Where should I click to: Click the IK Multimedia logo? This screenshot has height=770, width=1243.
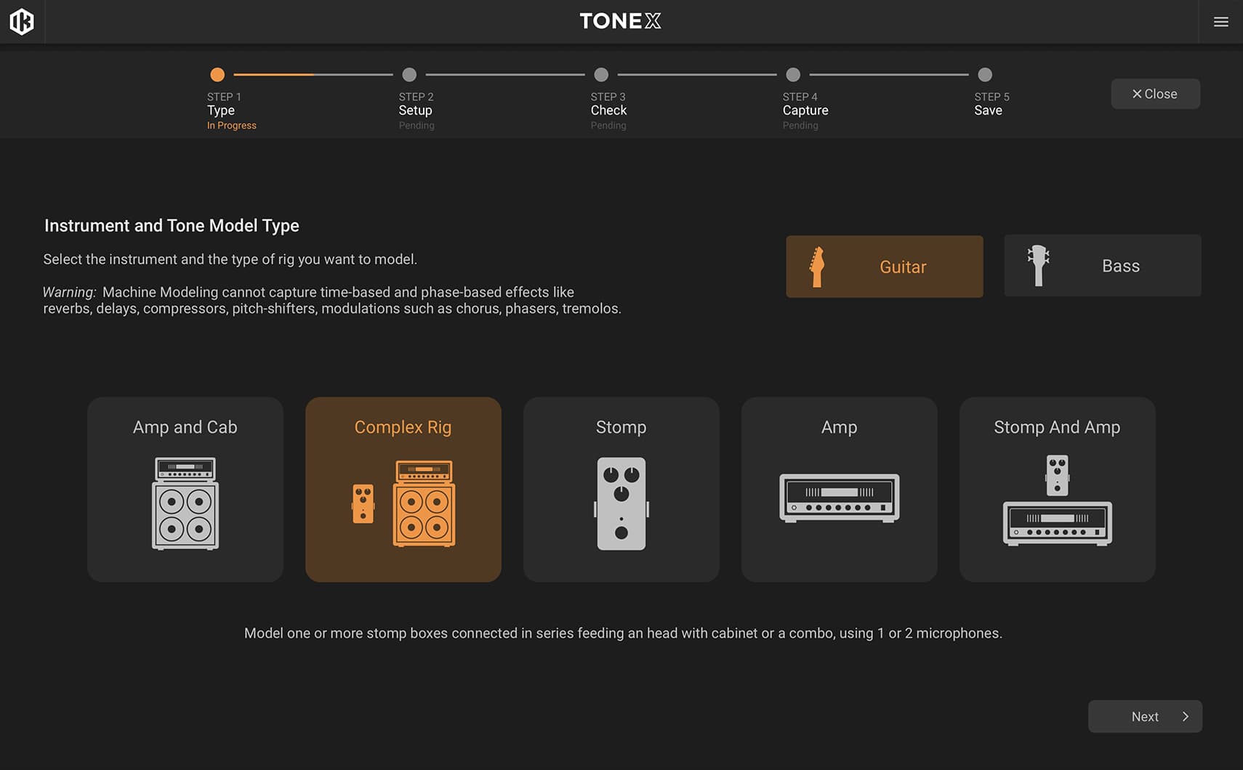click(x=22, y=21)
